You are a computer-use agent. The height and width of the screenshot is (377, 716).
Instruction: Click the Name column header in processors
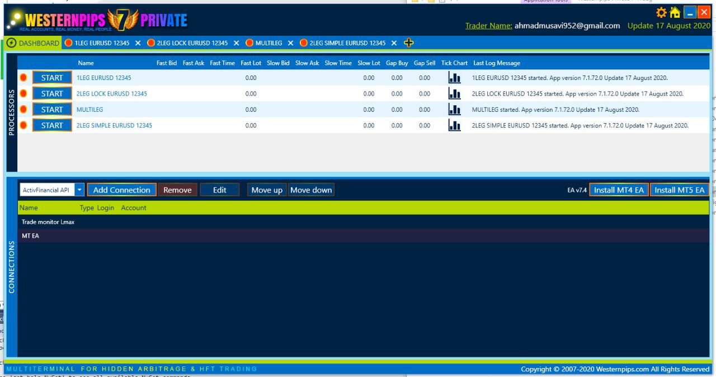[x=86, y=63]
